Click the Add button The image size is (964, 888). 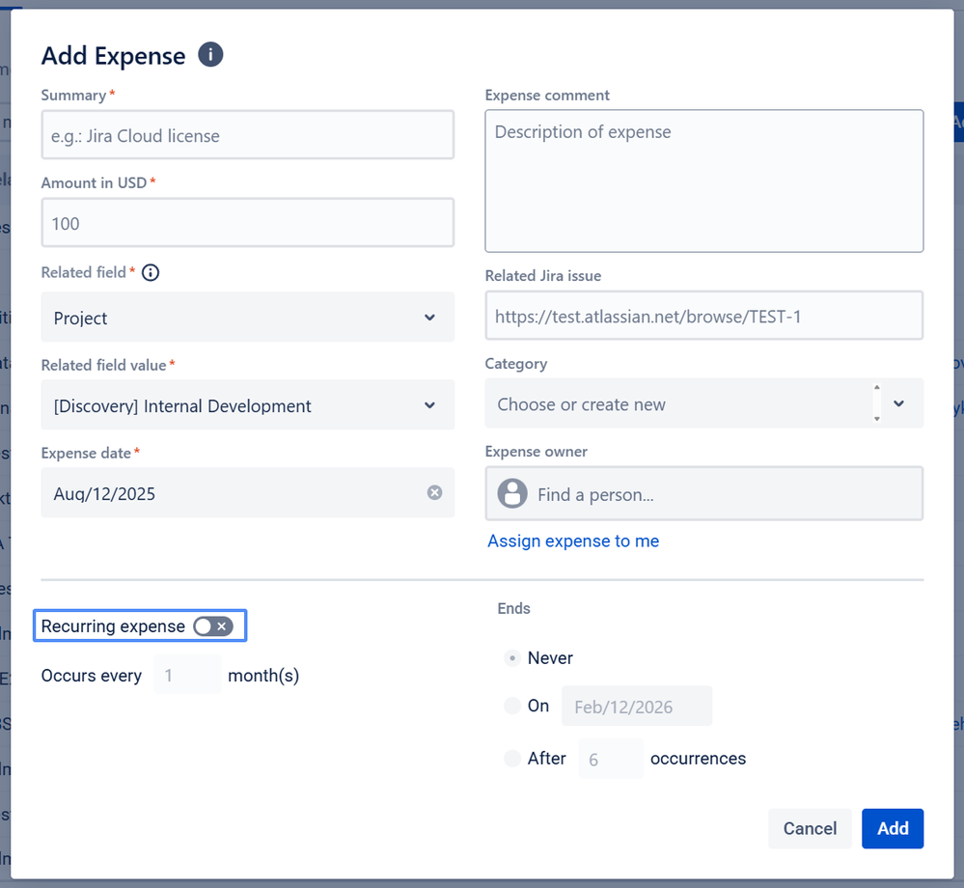pos(893,828)
